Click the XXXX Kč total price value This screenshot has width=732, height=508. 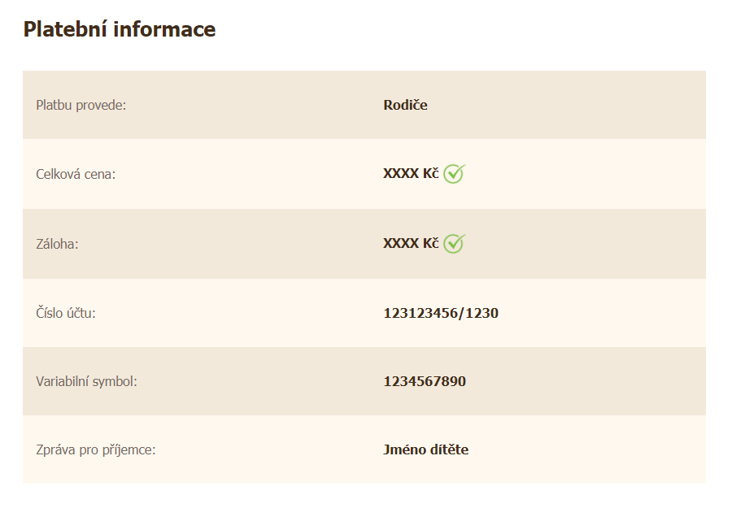tap(411, 174)
